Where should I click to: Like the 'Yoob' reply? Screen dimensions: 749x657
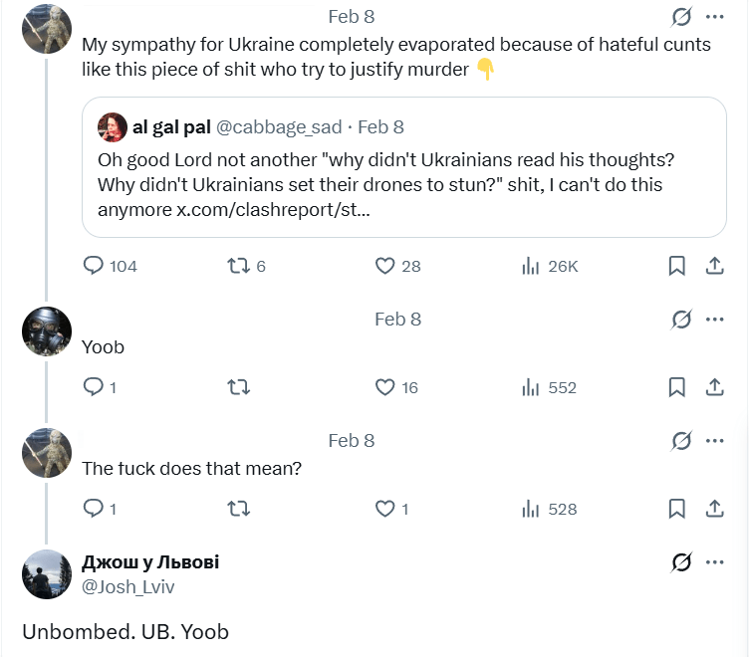385,387
